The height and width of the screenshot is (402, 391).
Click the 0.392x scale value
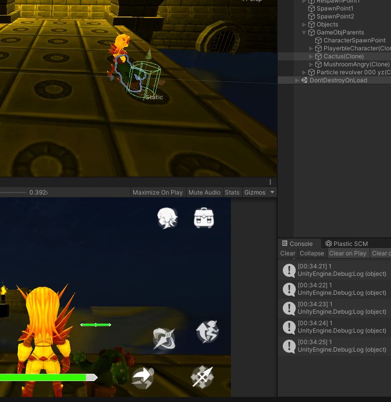[x=38, y=193]
